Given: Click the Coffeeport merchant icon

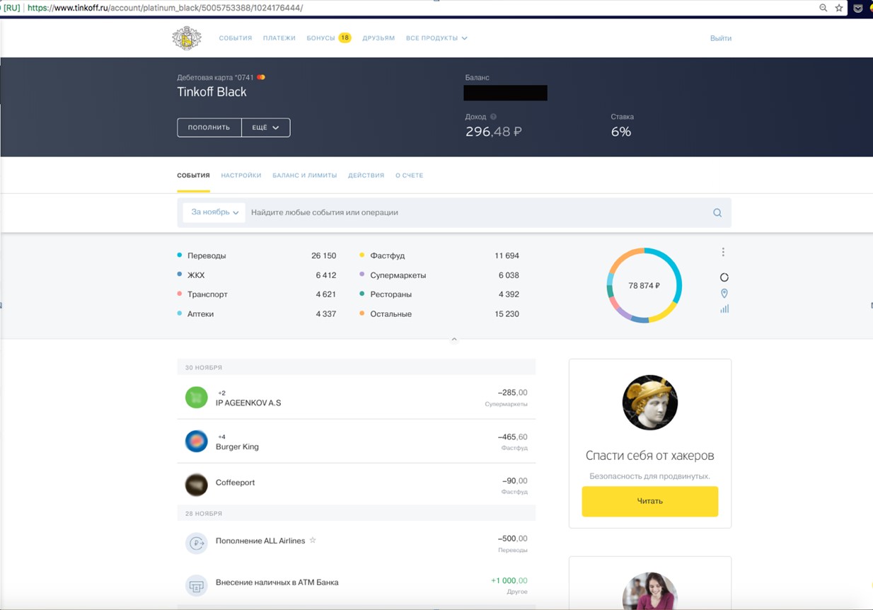Looking at the screenshot, I should [x=197, y=485].
